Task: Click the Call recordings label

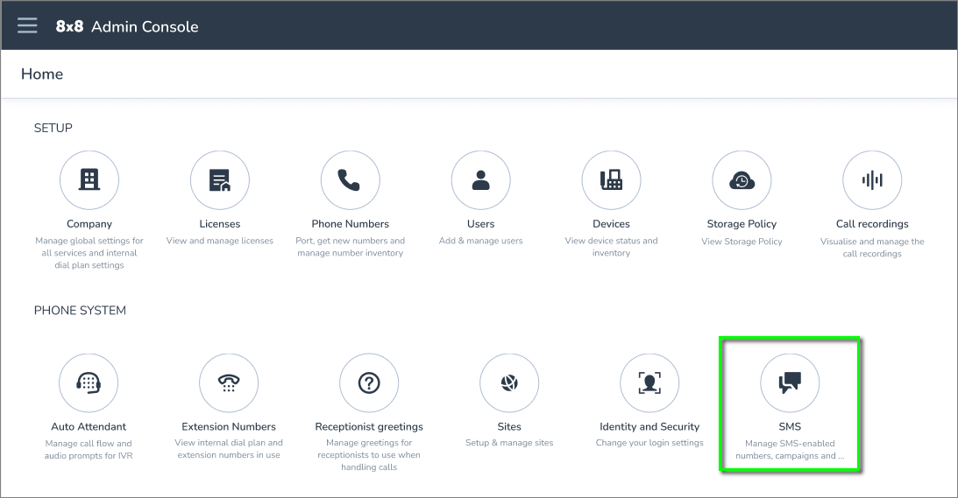Action: pyautogui.click(x=872, y=224)
